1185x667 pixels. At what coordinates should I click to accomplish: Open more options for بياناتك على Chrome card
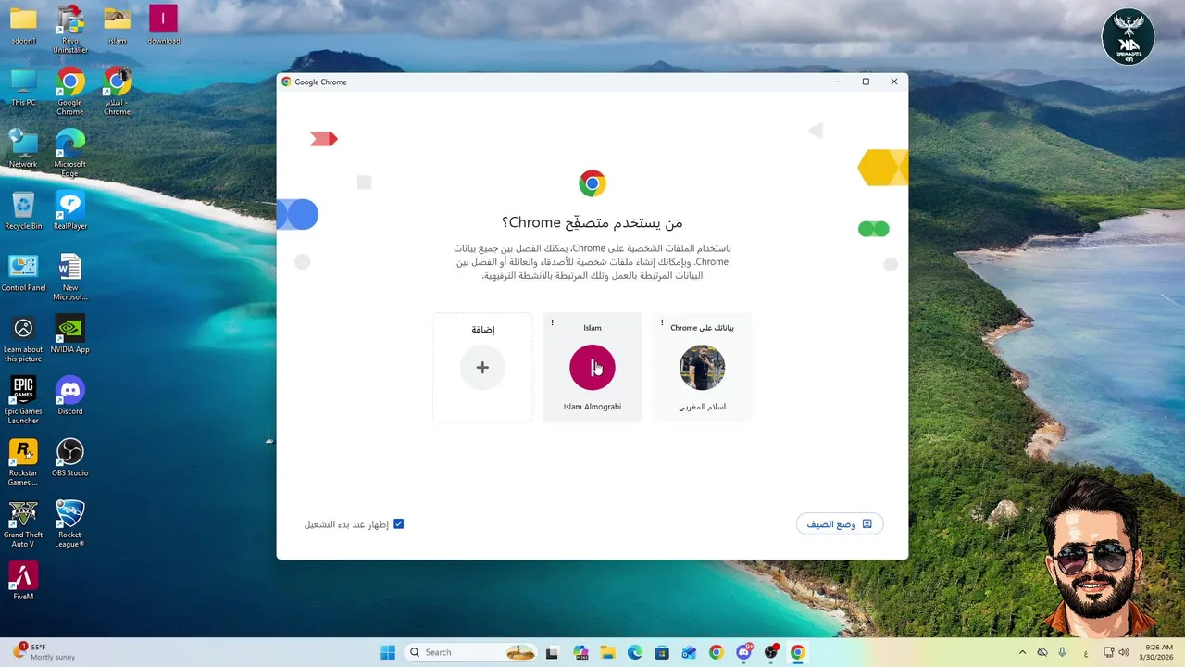(662, 323)
